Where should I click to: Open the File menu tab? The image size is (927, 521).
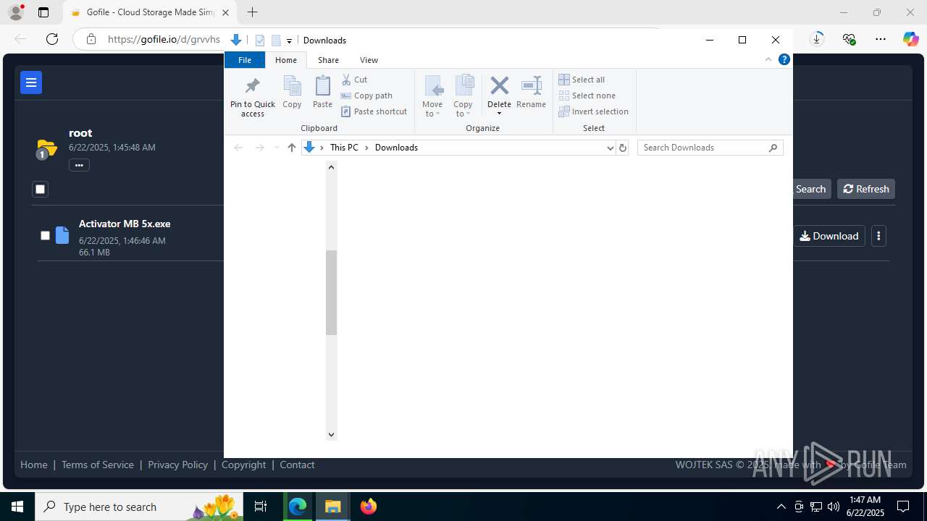[x=245, y=60]
